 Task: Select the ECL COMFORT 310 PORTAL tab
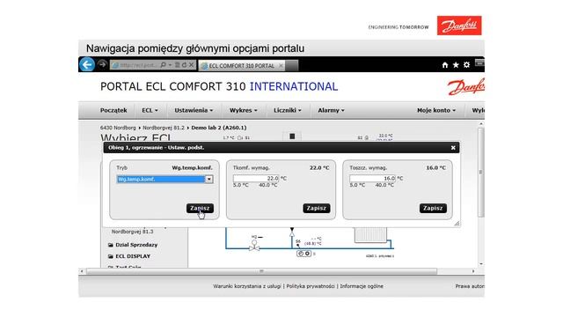pos(241,66)
